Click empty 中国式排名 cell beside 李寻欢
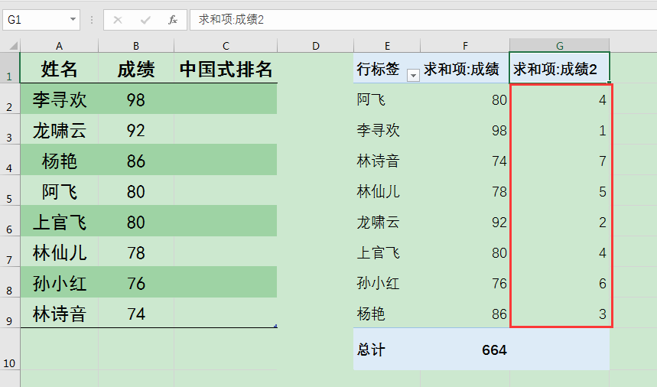657x387 pixels. [x=226, y=99]
